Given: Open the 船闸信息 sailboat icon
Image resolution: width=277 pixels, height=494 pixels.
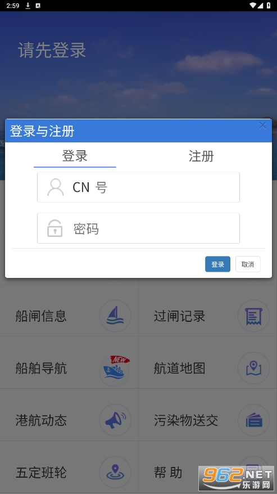Looking at the screenshot, I should (115, 316).
